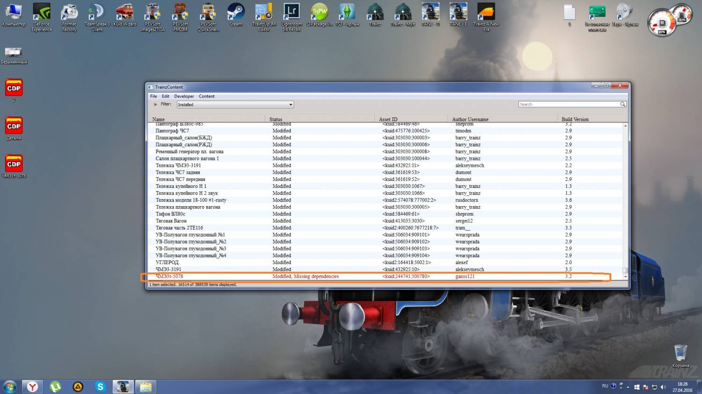Click the vertical scrollbar down arrow
Image resolution: width=702 pixels, height=394 pixels.
[x=625, y=277]
